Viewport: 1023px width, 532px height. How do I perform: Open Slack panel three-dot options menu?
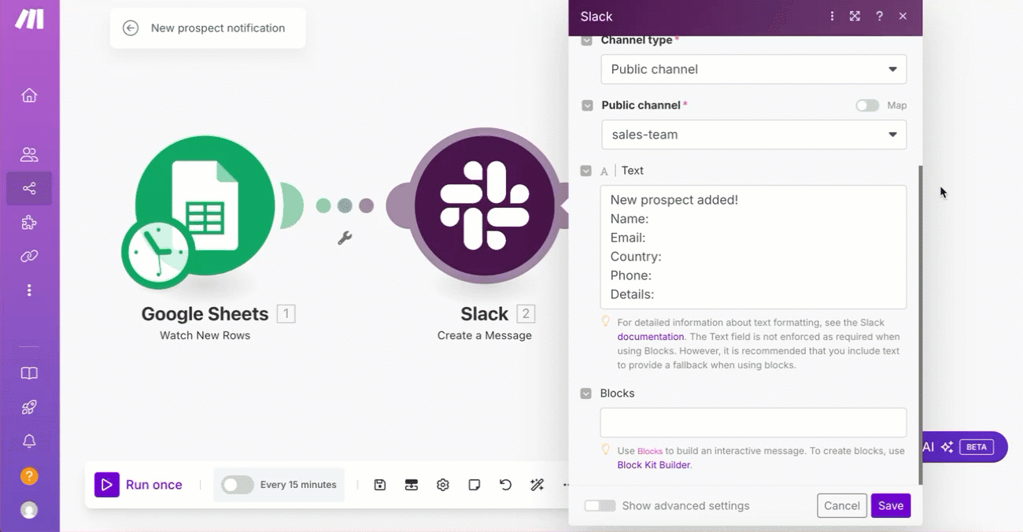coord(832,17)
